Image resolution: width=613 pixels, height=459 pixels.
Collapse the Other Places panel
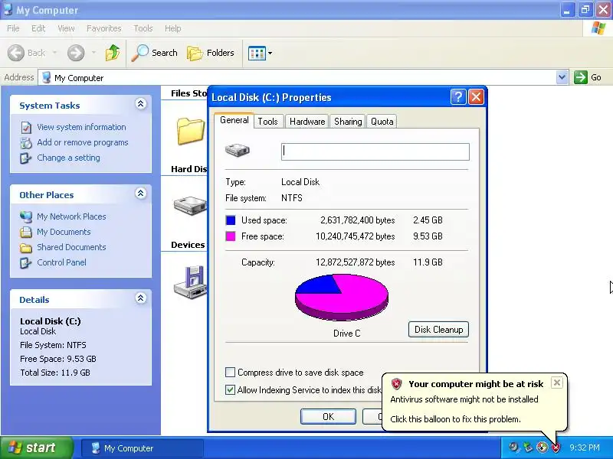tap(141, 194)
